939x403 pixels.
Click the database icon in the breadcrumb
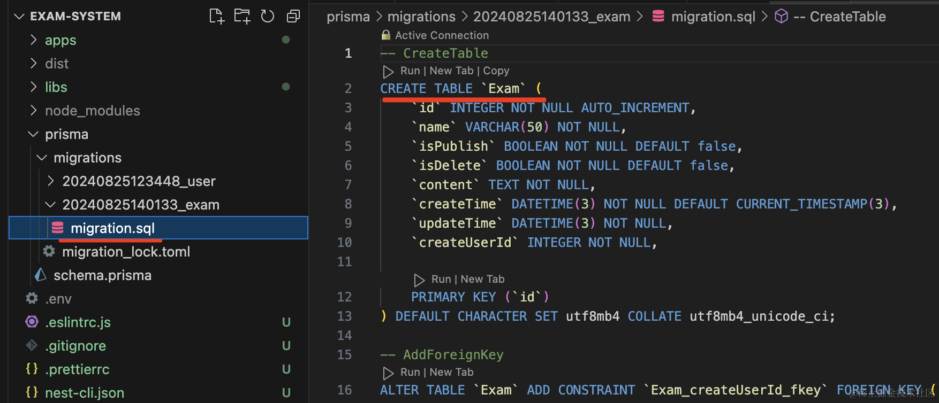pyautogui.click(x=658, y=17)
